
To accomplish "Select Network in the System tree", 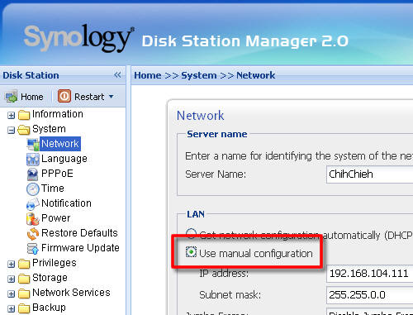I will pyautogui.click(x=60, y=144).
